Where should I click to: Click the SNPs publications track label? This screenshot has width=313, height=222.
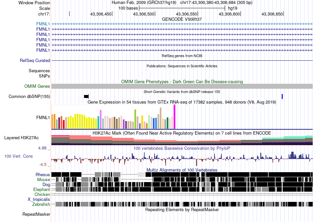[x=44, y=76]
